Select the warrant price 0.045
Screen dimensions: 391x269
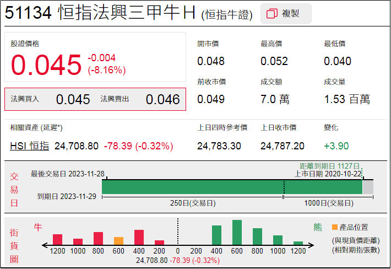[46, 64]
